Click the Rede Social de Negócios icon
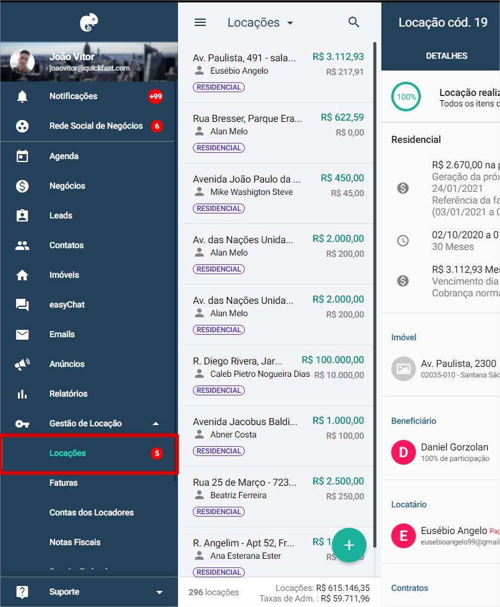 [22, 126]
